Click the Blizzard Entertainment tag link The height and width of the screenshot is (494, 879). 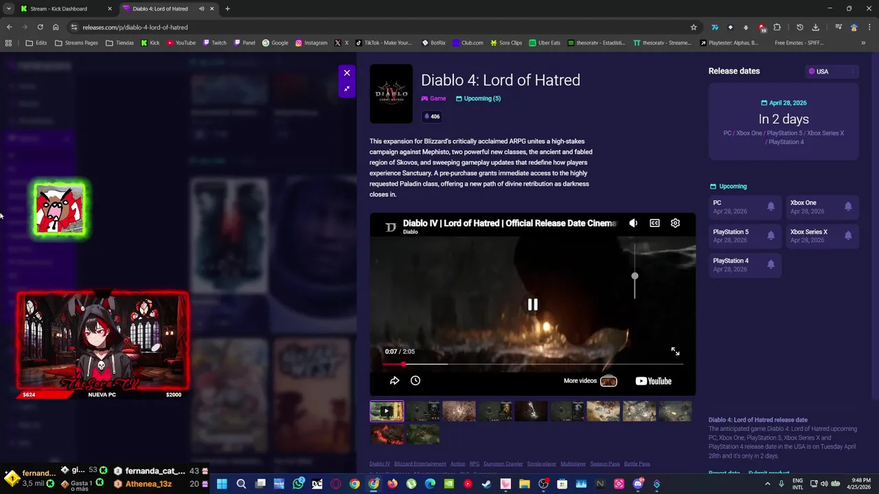420,464
